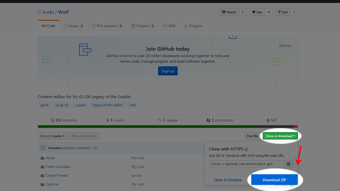Select the game topic tag
The width and height of the screenshot is (340, 191).
coord(44,105)
